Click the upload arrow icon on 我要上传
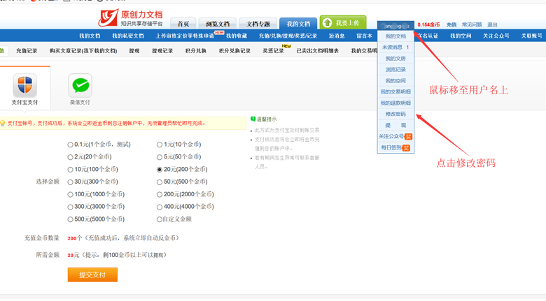This screenshot has height=301, width=546. point(327,23)
